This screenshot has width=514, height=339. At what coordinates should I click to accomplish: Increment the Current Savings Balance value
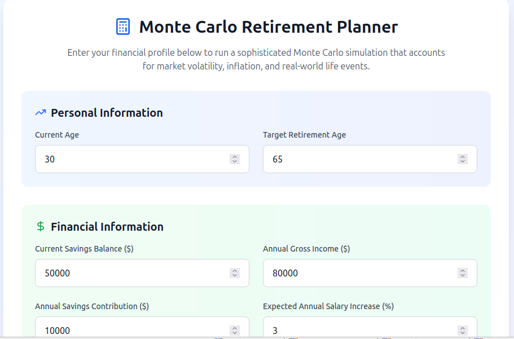coord(235,270)
